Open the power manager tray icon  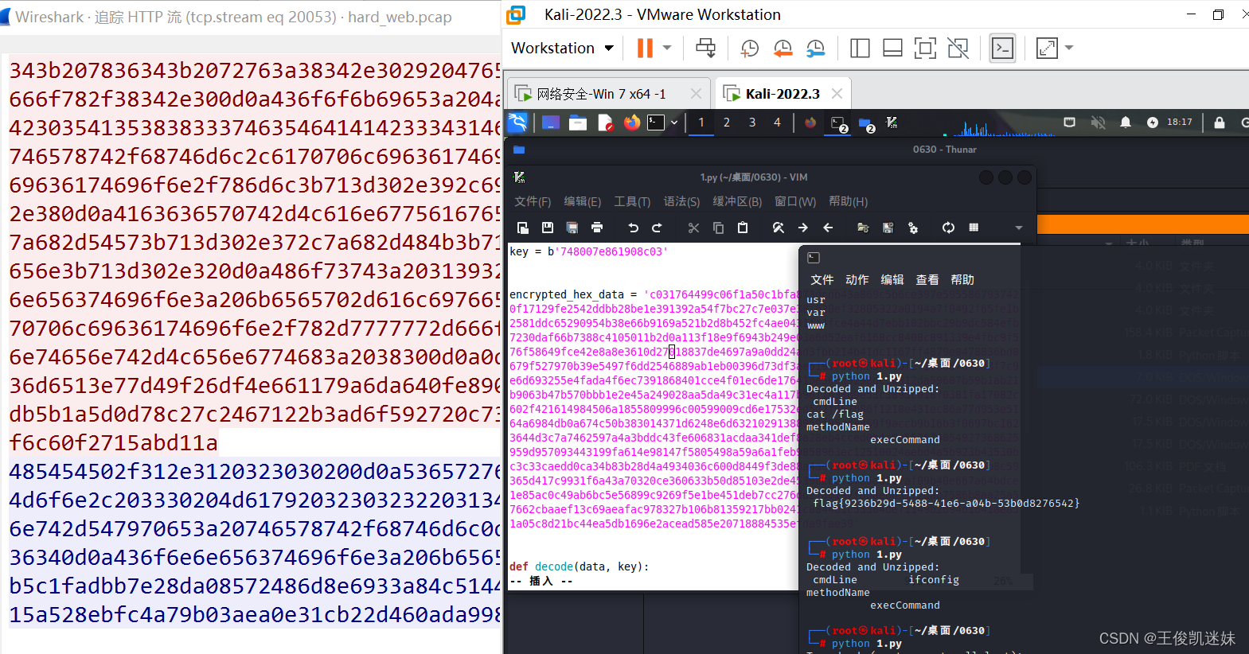pyautogui.click(x=1153, y=123)
